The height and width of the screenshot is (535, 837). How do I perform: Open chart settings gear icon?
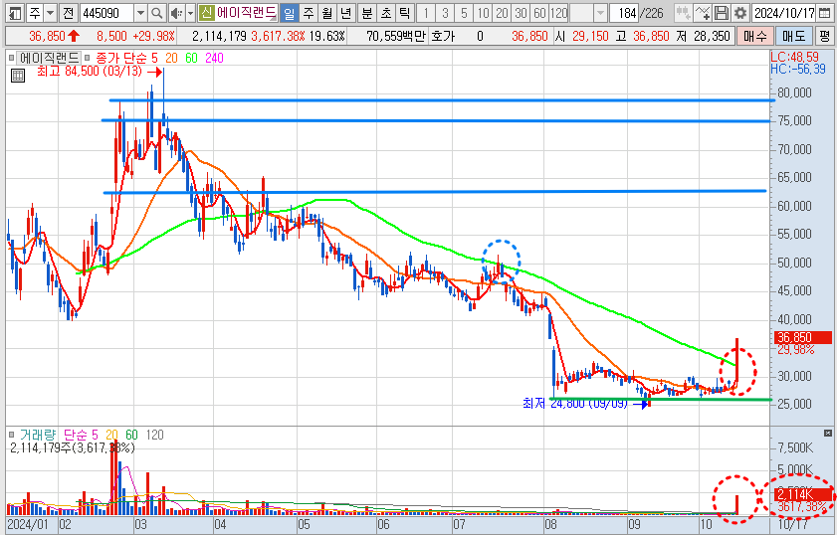[739, 13]
